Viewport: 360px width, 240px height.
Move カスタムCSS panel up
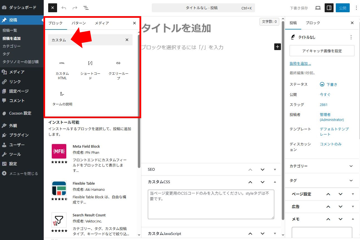tap(250, 182)
